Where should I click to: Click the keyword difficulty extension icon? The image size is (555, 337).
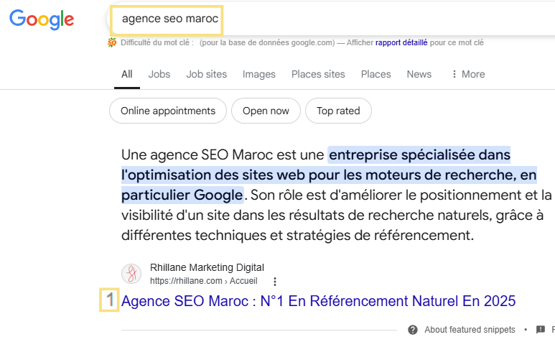pos(112,42)
